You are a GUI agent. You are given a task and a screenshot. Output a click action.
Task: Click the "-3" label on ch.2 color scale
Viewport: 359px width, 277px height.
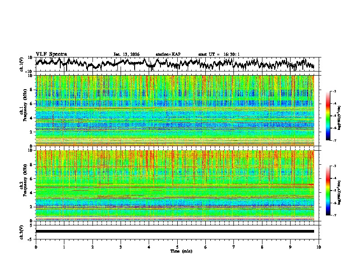[334, 166]
